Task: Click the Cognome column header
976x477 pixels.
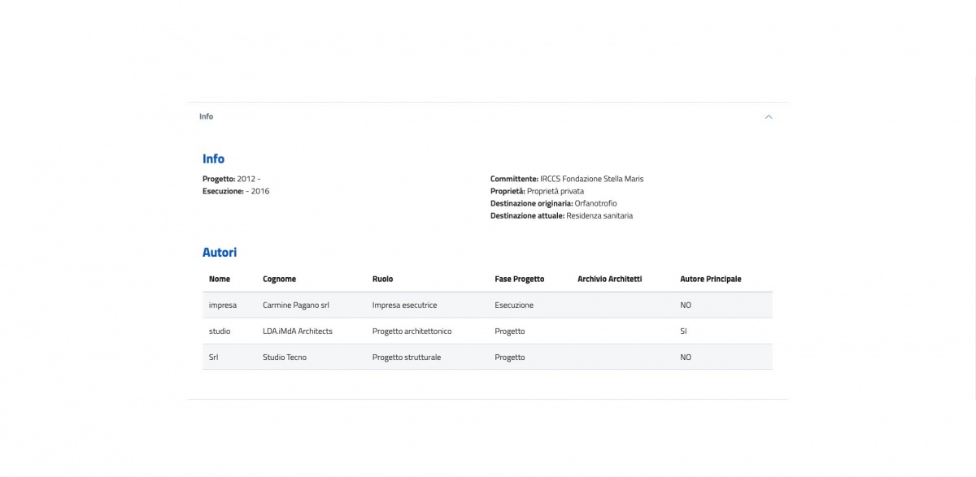Action: click(x=279, y=279)
